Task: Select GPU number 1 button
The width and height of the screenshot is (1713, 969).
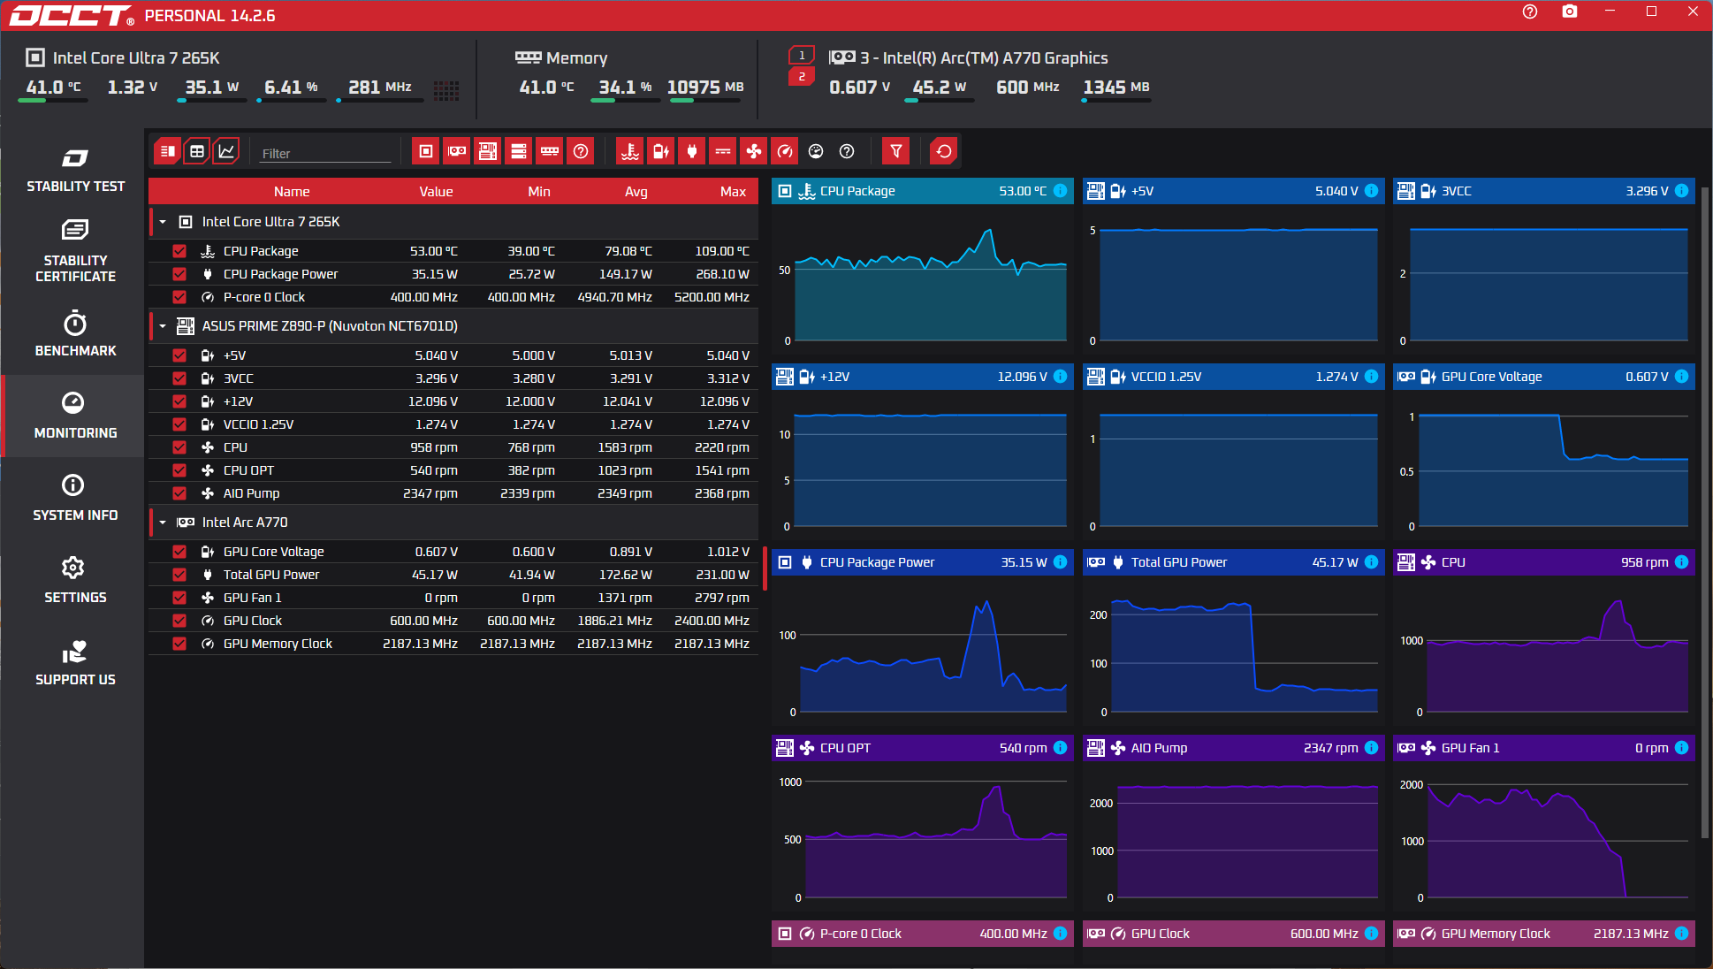Action: (x=802, y=56)
